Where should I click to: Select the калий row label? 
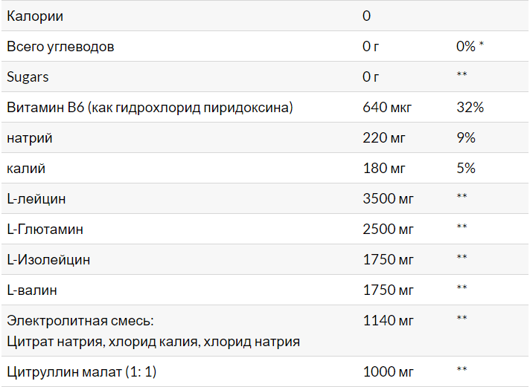26,168
